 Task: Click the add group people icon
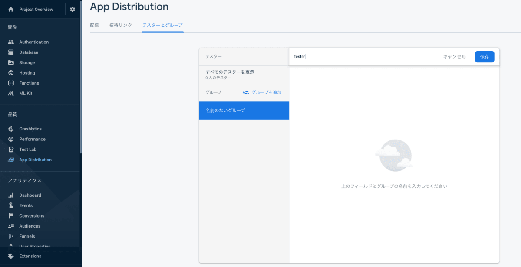pos(246,92)
